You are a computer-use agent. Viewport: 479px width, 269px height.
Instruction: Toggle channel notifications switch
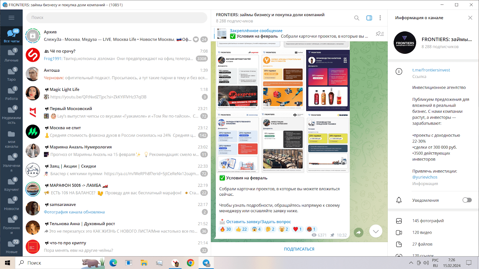[467, 200]
